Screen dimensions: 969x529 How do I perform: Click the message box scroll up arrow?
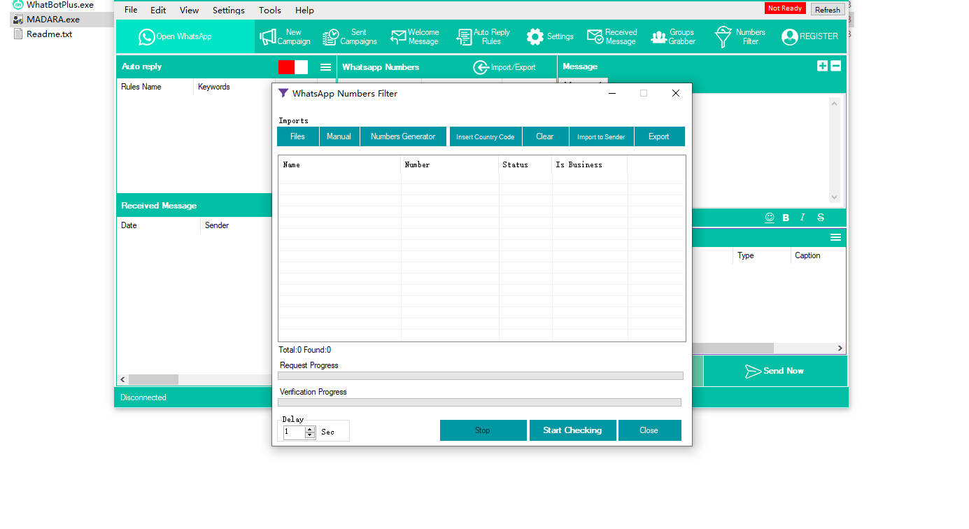834,104
